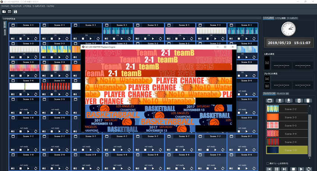Viewport: 317px width, 171px height.
Task: Toggle the window checkbox on Scene 1-1
Action: click(x=13, y=25)
